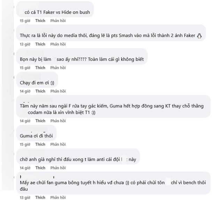Like the "chờ anh già nghỉ thi đấu" comment

[x=40, y=168]
